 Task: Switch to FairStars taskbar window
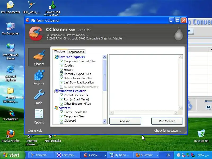point(67,155)
